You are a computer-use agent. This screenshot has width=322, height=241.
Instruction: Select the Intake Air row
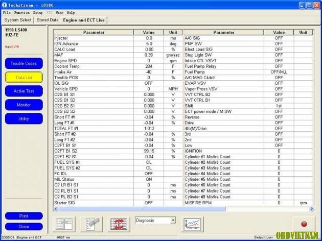click(x=118, y=72)
